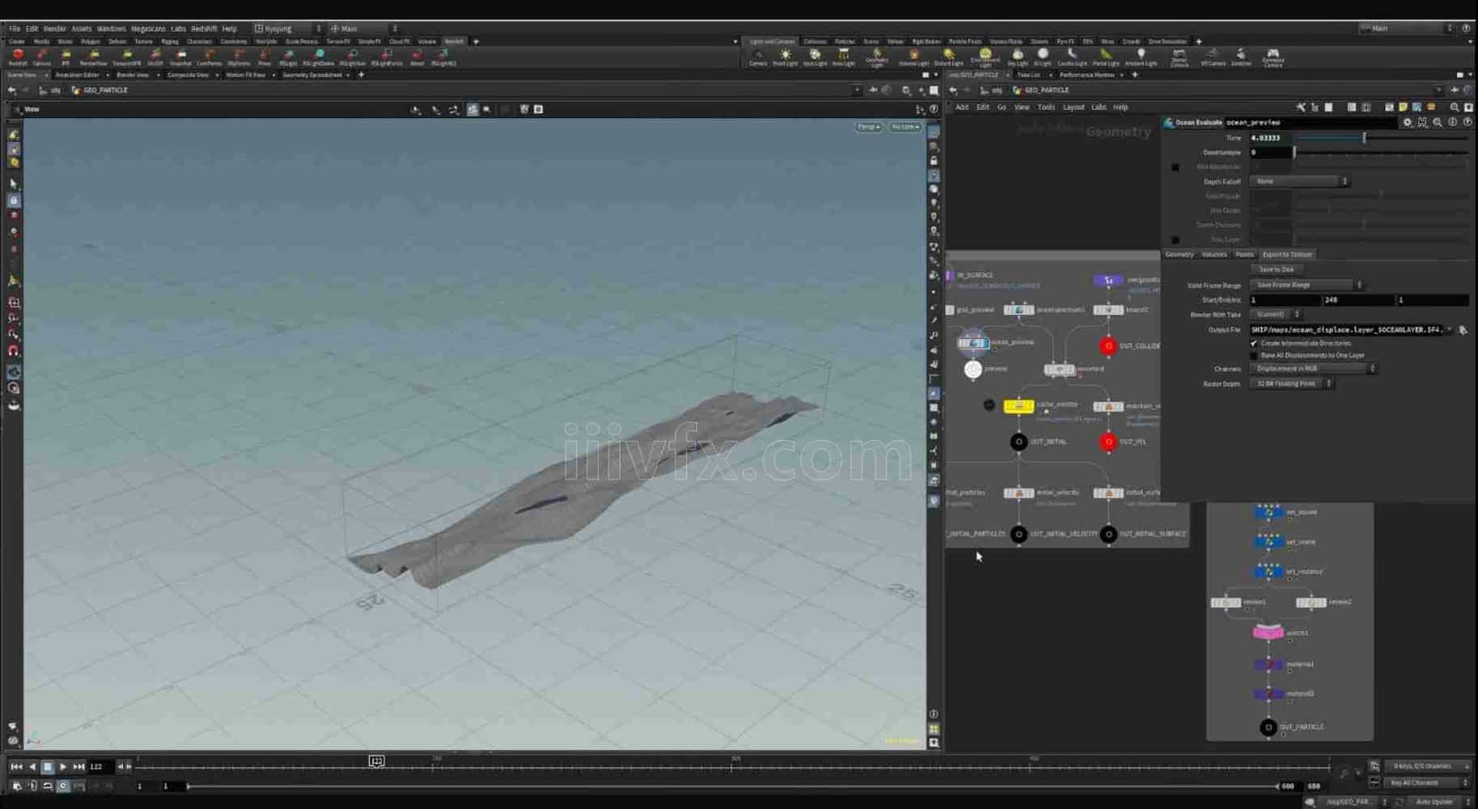Click the Ambient Light shelf tool
The width and height of the screenshot is (1478, 809).
tap(1141, 57)
